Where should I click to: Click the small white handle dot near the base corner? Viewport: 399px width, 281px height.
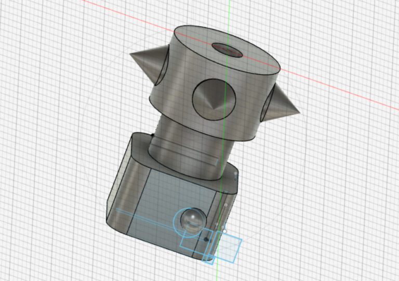click(x=224, y=231)
